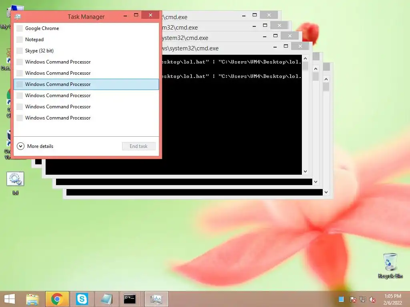Maximize the m32\cmd.exe window
Image resolution: width=410 pixels, height=307 pixels.
coord(265,25)
